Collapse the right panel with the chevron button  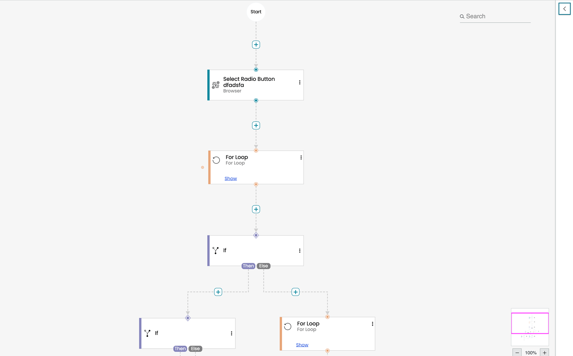tap(564, 9)
